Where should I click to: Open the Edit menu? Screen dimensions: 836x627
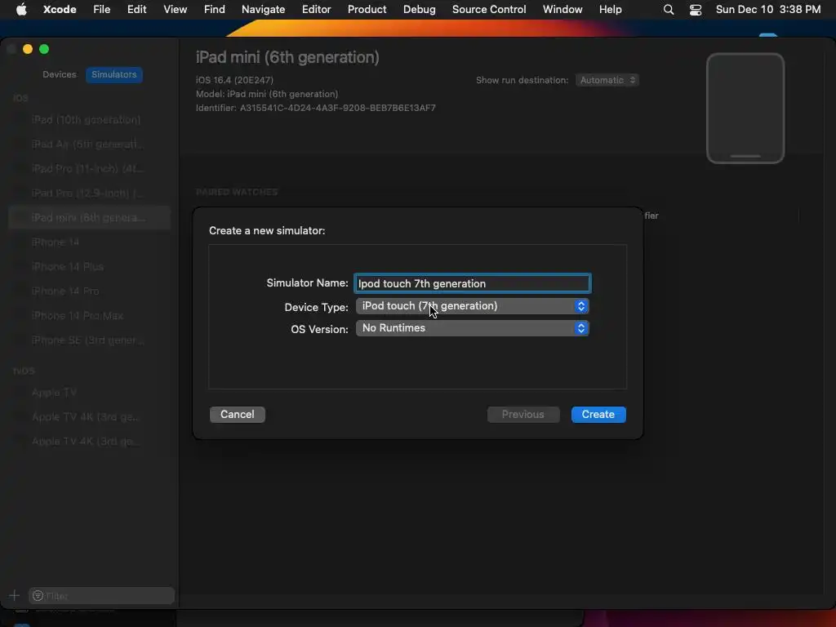click(136, 10)
